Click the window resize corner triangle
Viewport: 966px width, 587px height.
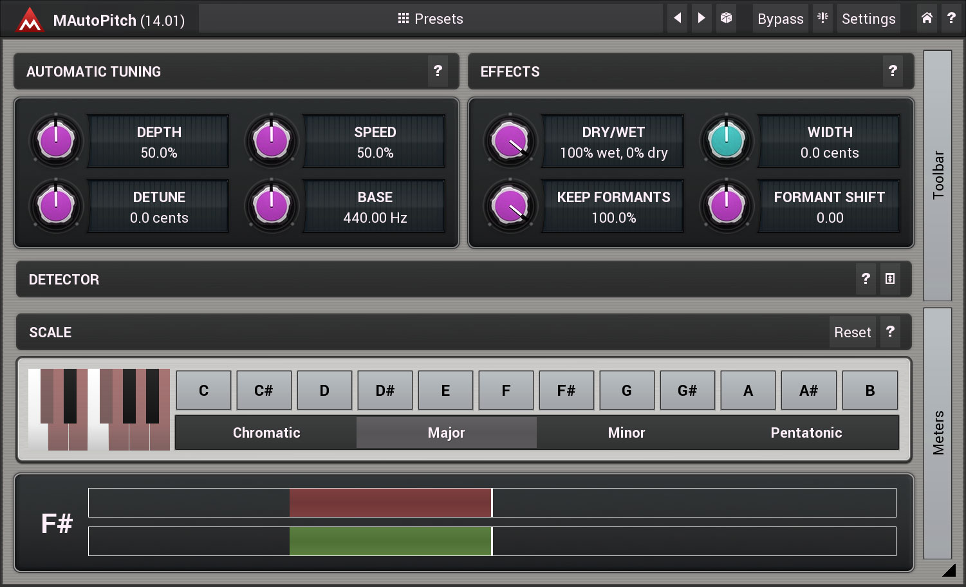(949, 570)
